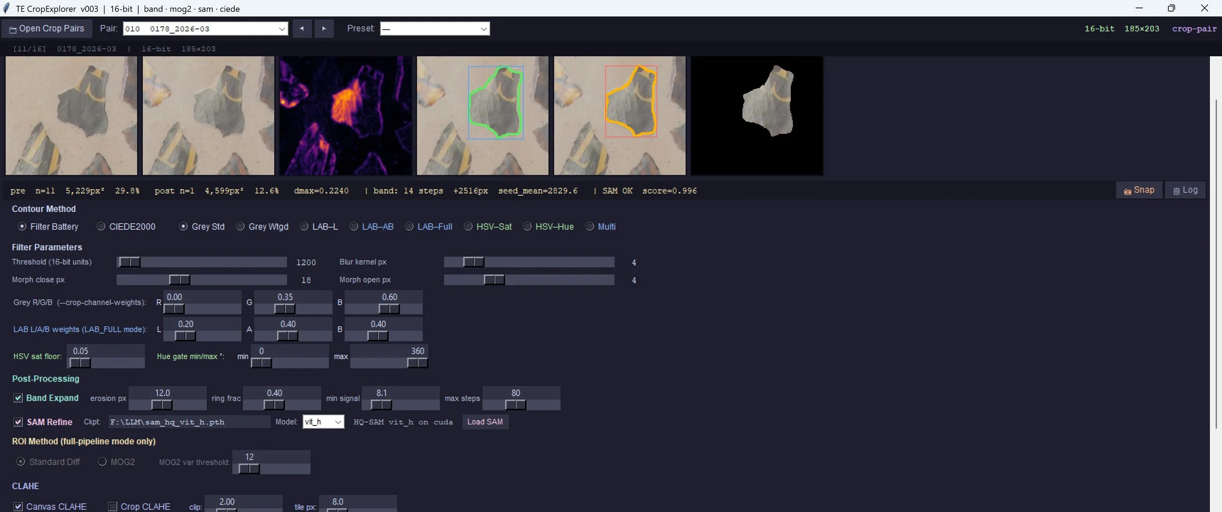Click the CLAHE tile px slider
The width and height of the screenshot is (1222, 512).
pos(358,510)
